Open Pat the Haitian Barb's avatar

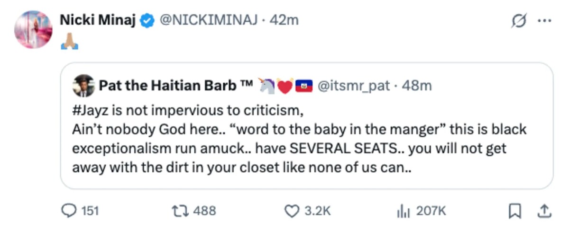84,86
